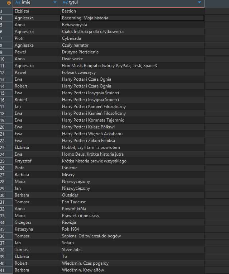Select the 'Krzysztof' name cell

(23, 161)
